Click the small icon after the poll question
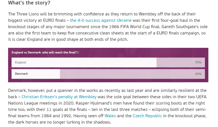 78,52
